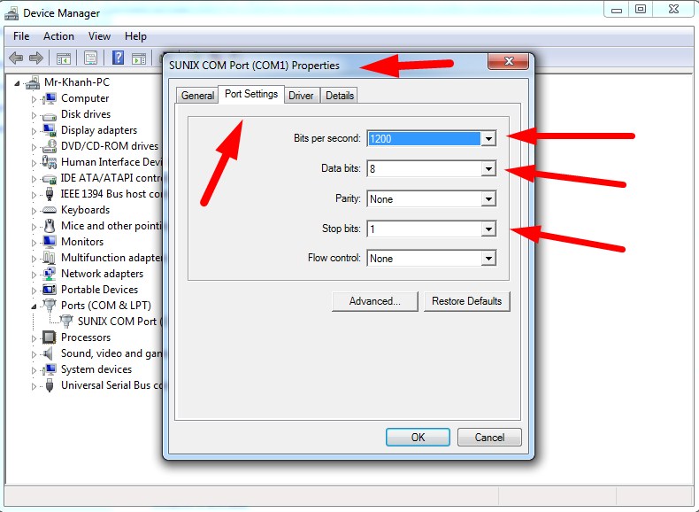Click the Network adapters icon
This screenshot has height=512, width=699.
click(49, 274)
